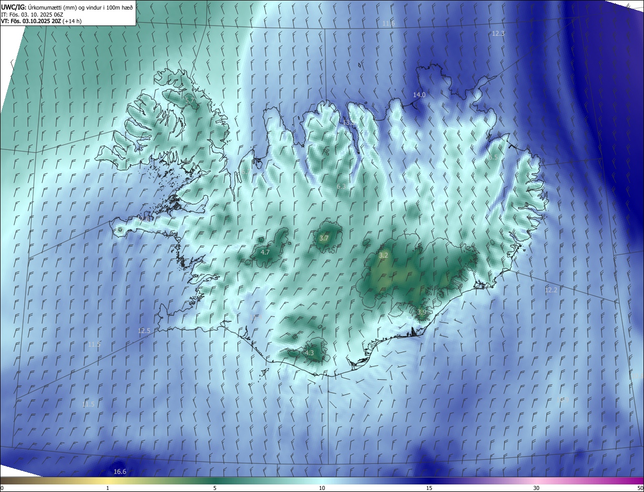
Task: Click the 3.9 value on the map
Action: [x=422, y=312]
